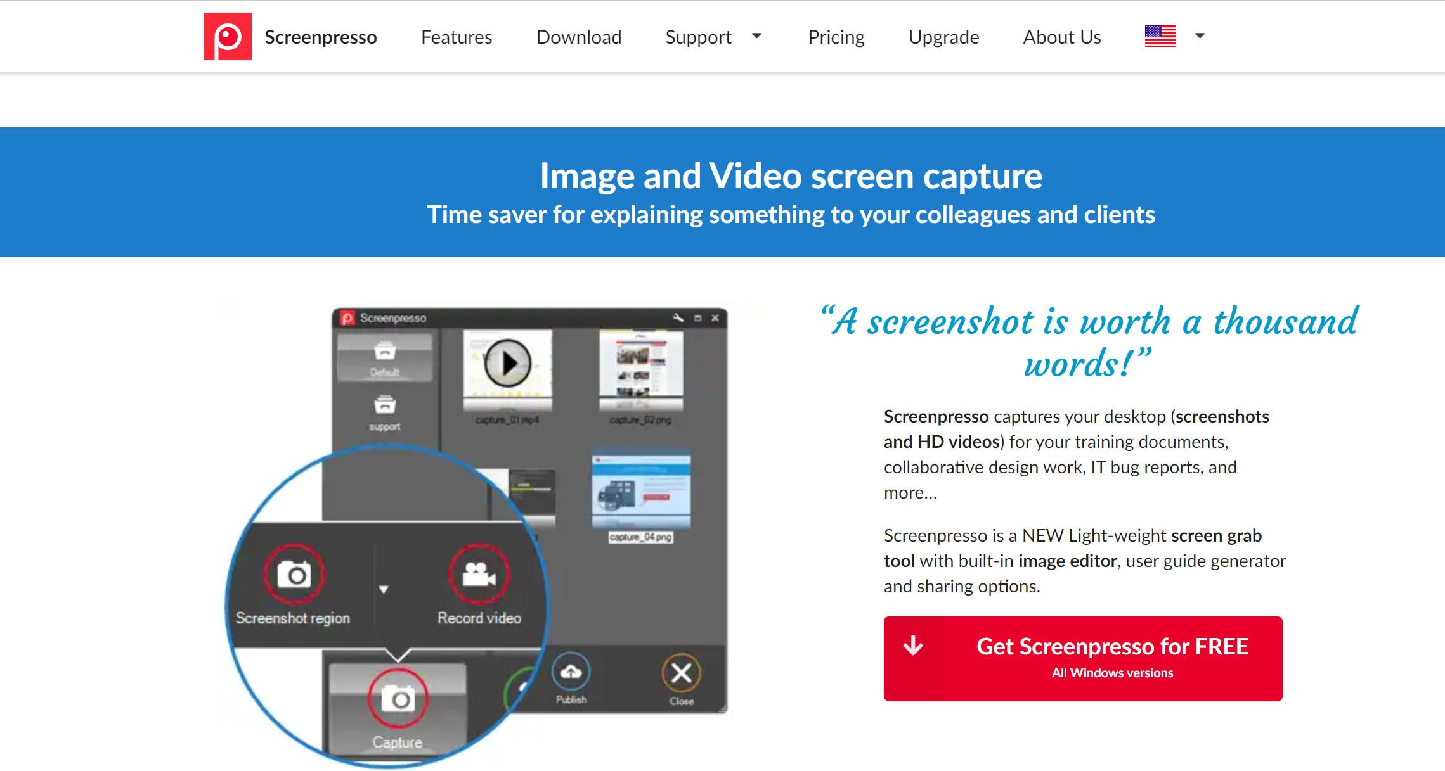Click the Screenpresso app window logo icon
This screenshot has width=1445, height=771.
347,317
